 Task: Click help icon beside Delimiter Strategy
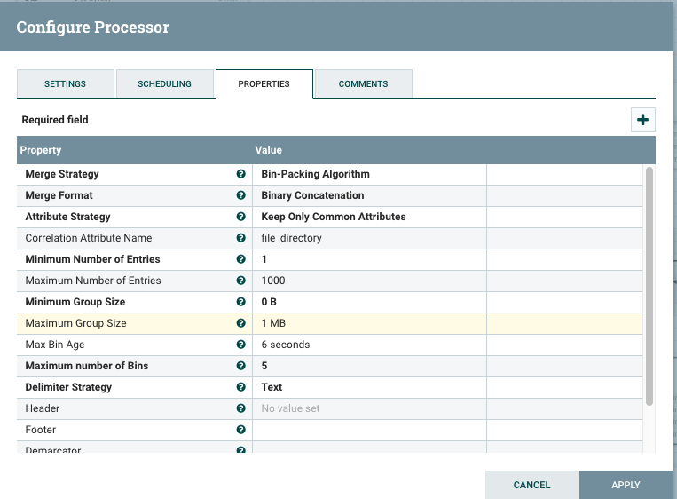(241, 387)
